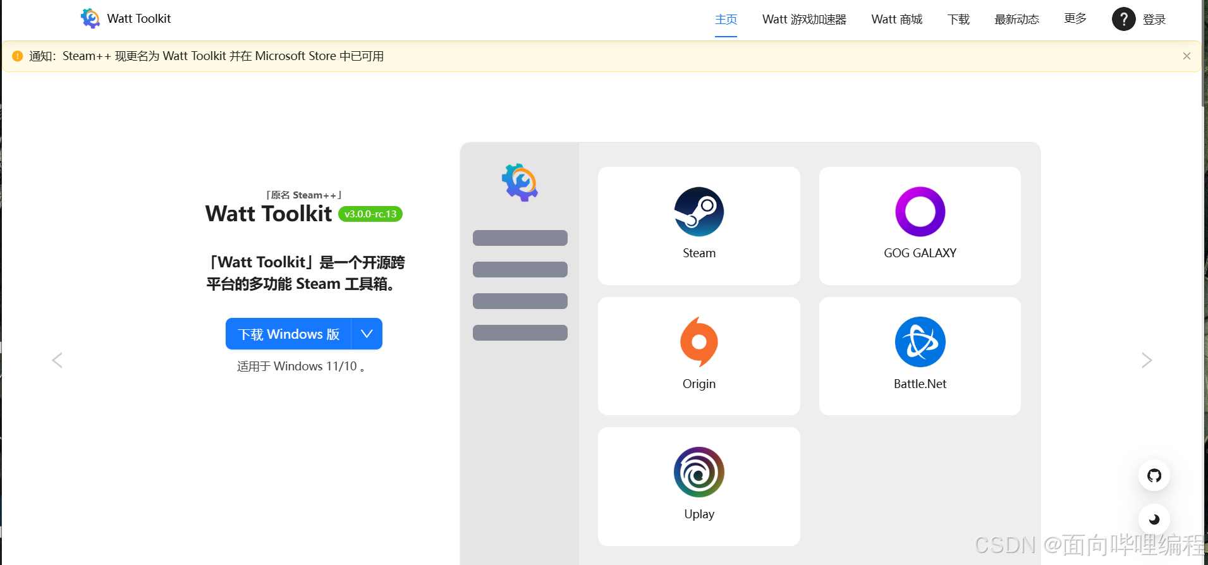Click the notification warning icon
This screenshot has width=1208, height=565.
(18, 56)
